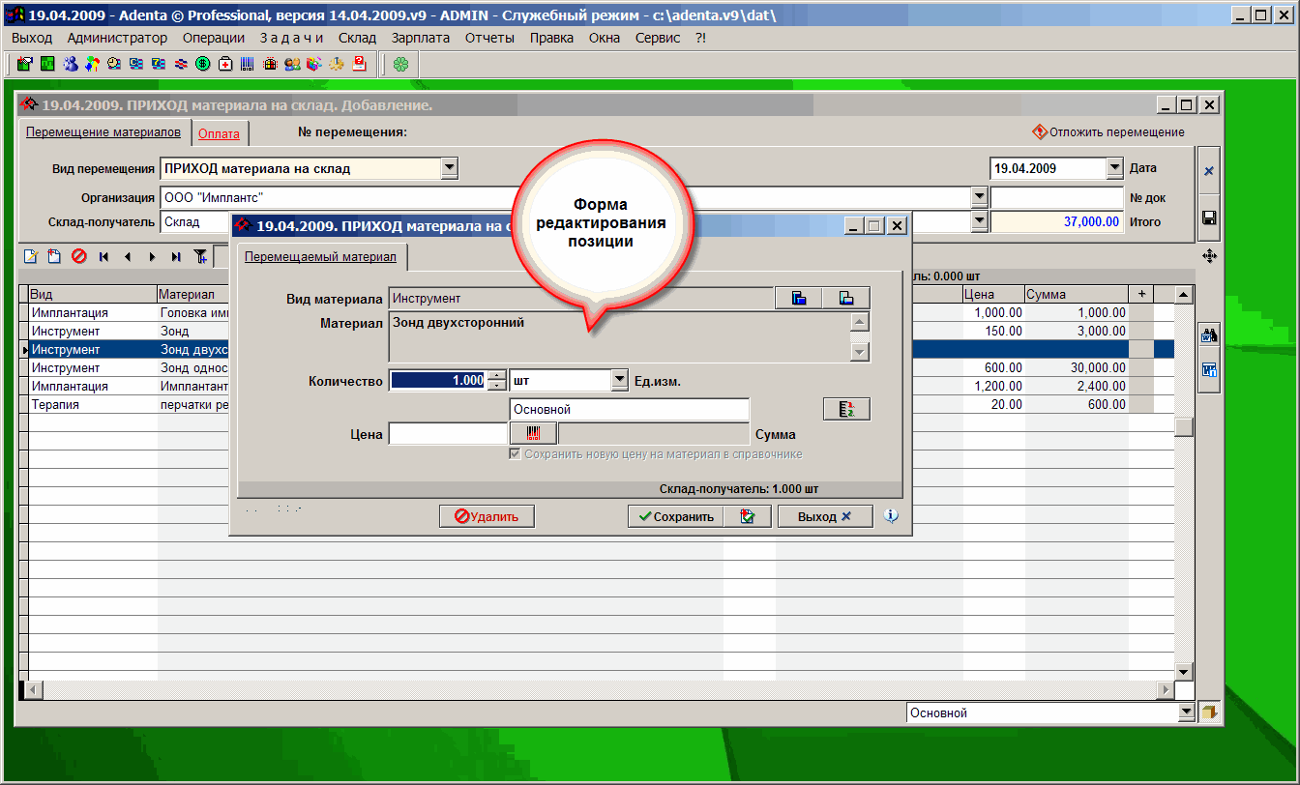The image size is (1300, 785).
Task: Click the 'Сохранить' button
Action: pyautogui.click(x=675, y=516)
